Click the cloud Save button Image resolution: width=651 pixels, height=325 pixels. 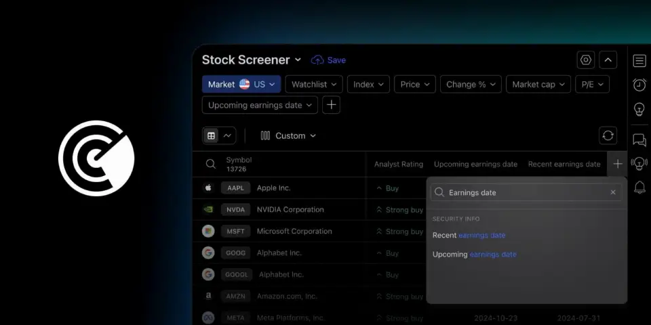(328, 60)
